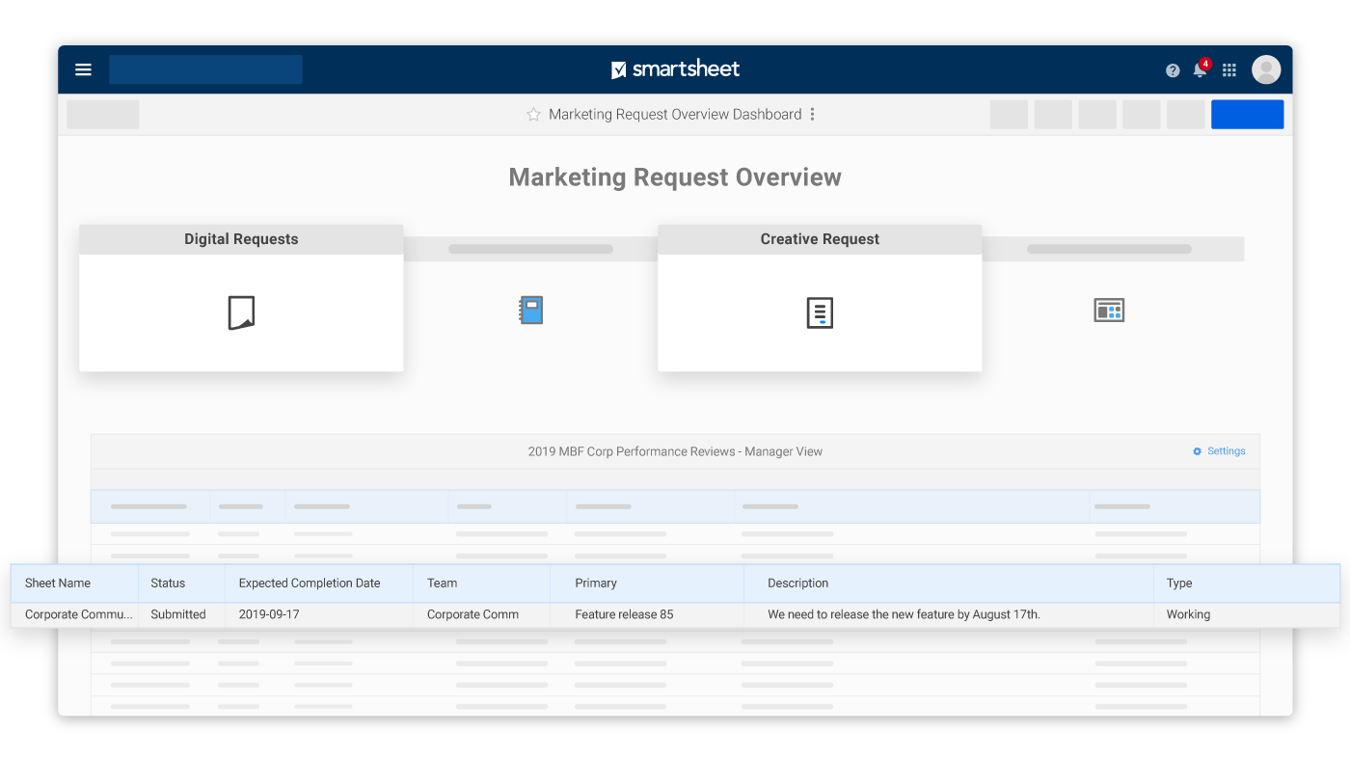Open the dashboard title three-dot menu
Screen dimensions: 1350x760
point(812,115)
